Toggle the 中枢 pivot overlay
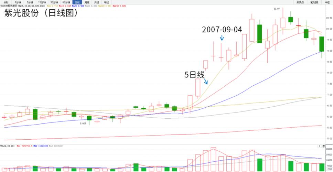333x172 pixels. tap(327, 2)
